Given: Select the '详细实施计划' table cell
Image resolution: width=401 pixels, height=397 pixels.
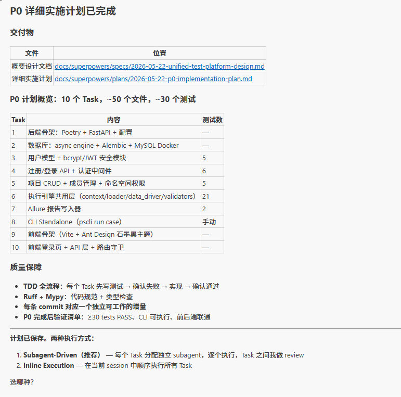Looking at the screenshot, I should [x=32, y=79].
